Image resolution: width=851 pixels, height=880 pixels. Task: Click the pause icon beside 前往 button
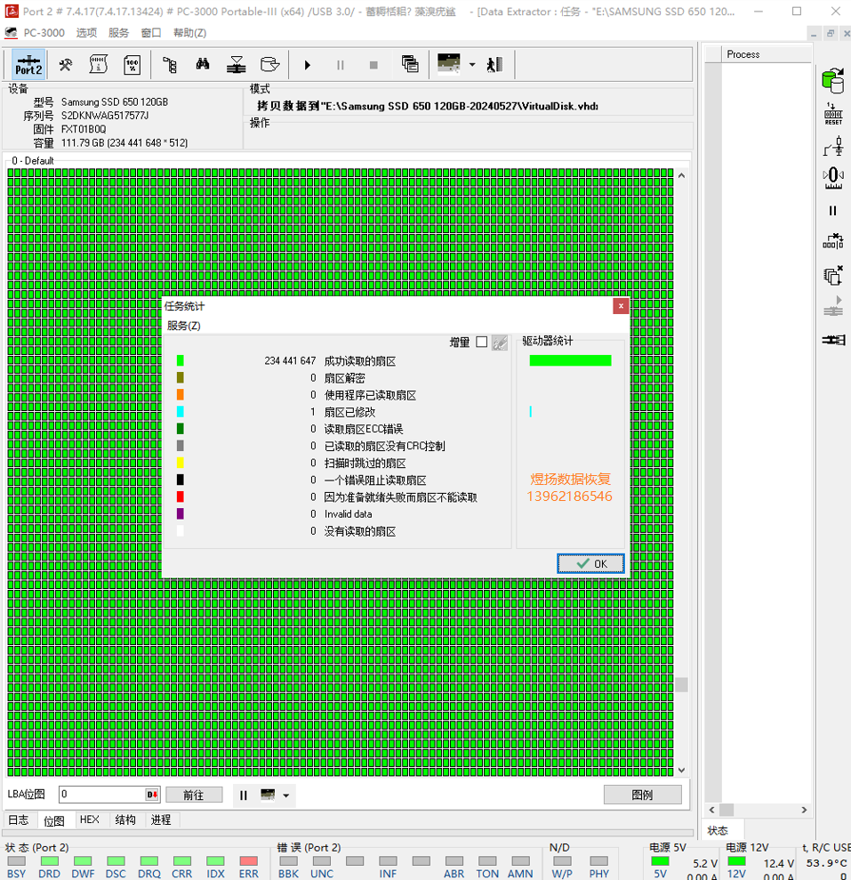coord(244,795)
